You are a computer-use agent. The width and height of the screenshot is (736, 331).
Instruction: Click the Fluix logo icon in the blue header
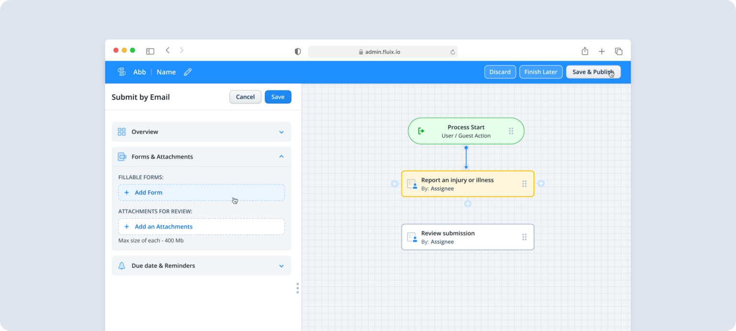(121, 71)
